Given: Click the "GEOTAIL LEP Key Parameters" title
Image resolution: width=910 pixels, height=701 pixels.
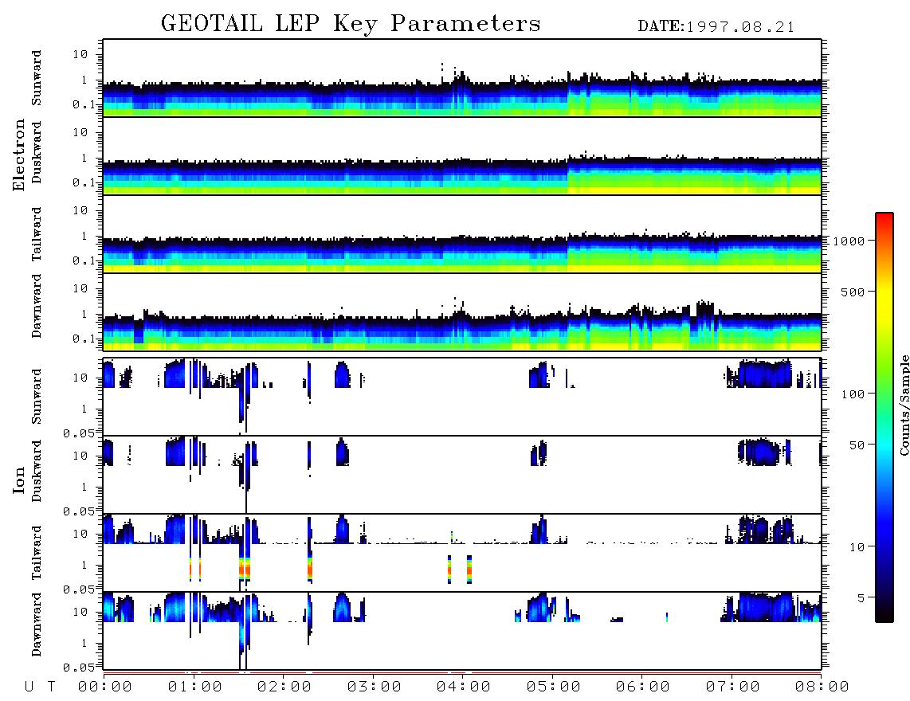Looking at the screenshot, I should click(351, 24).
